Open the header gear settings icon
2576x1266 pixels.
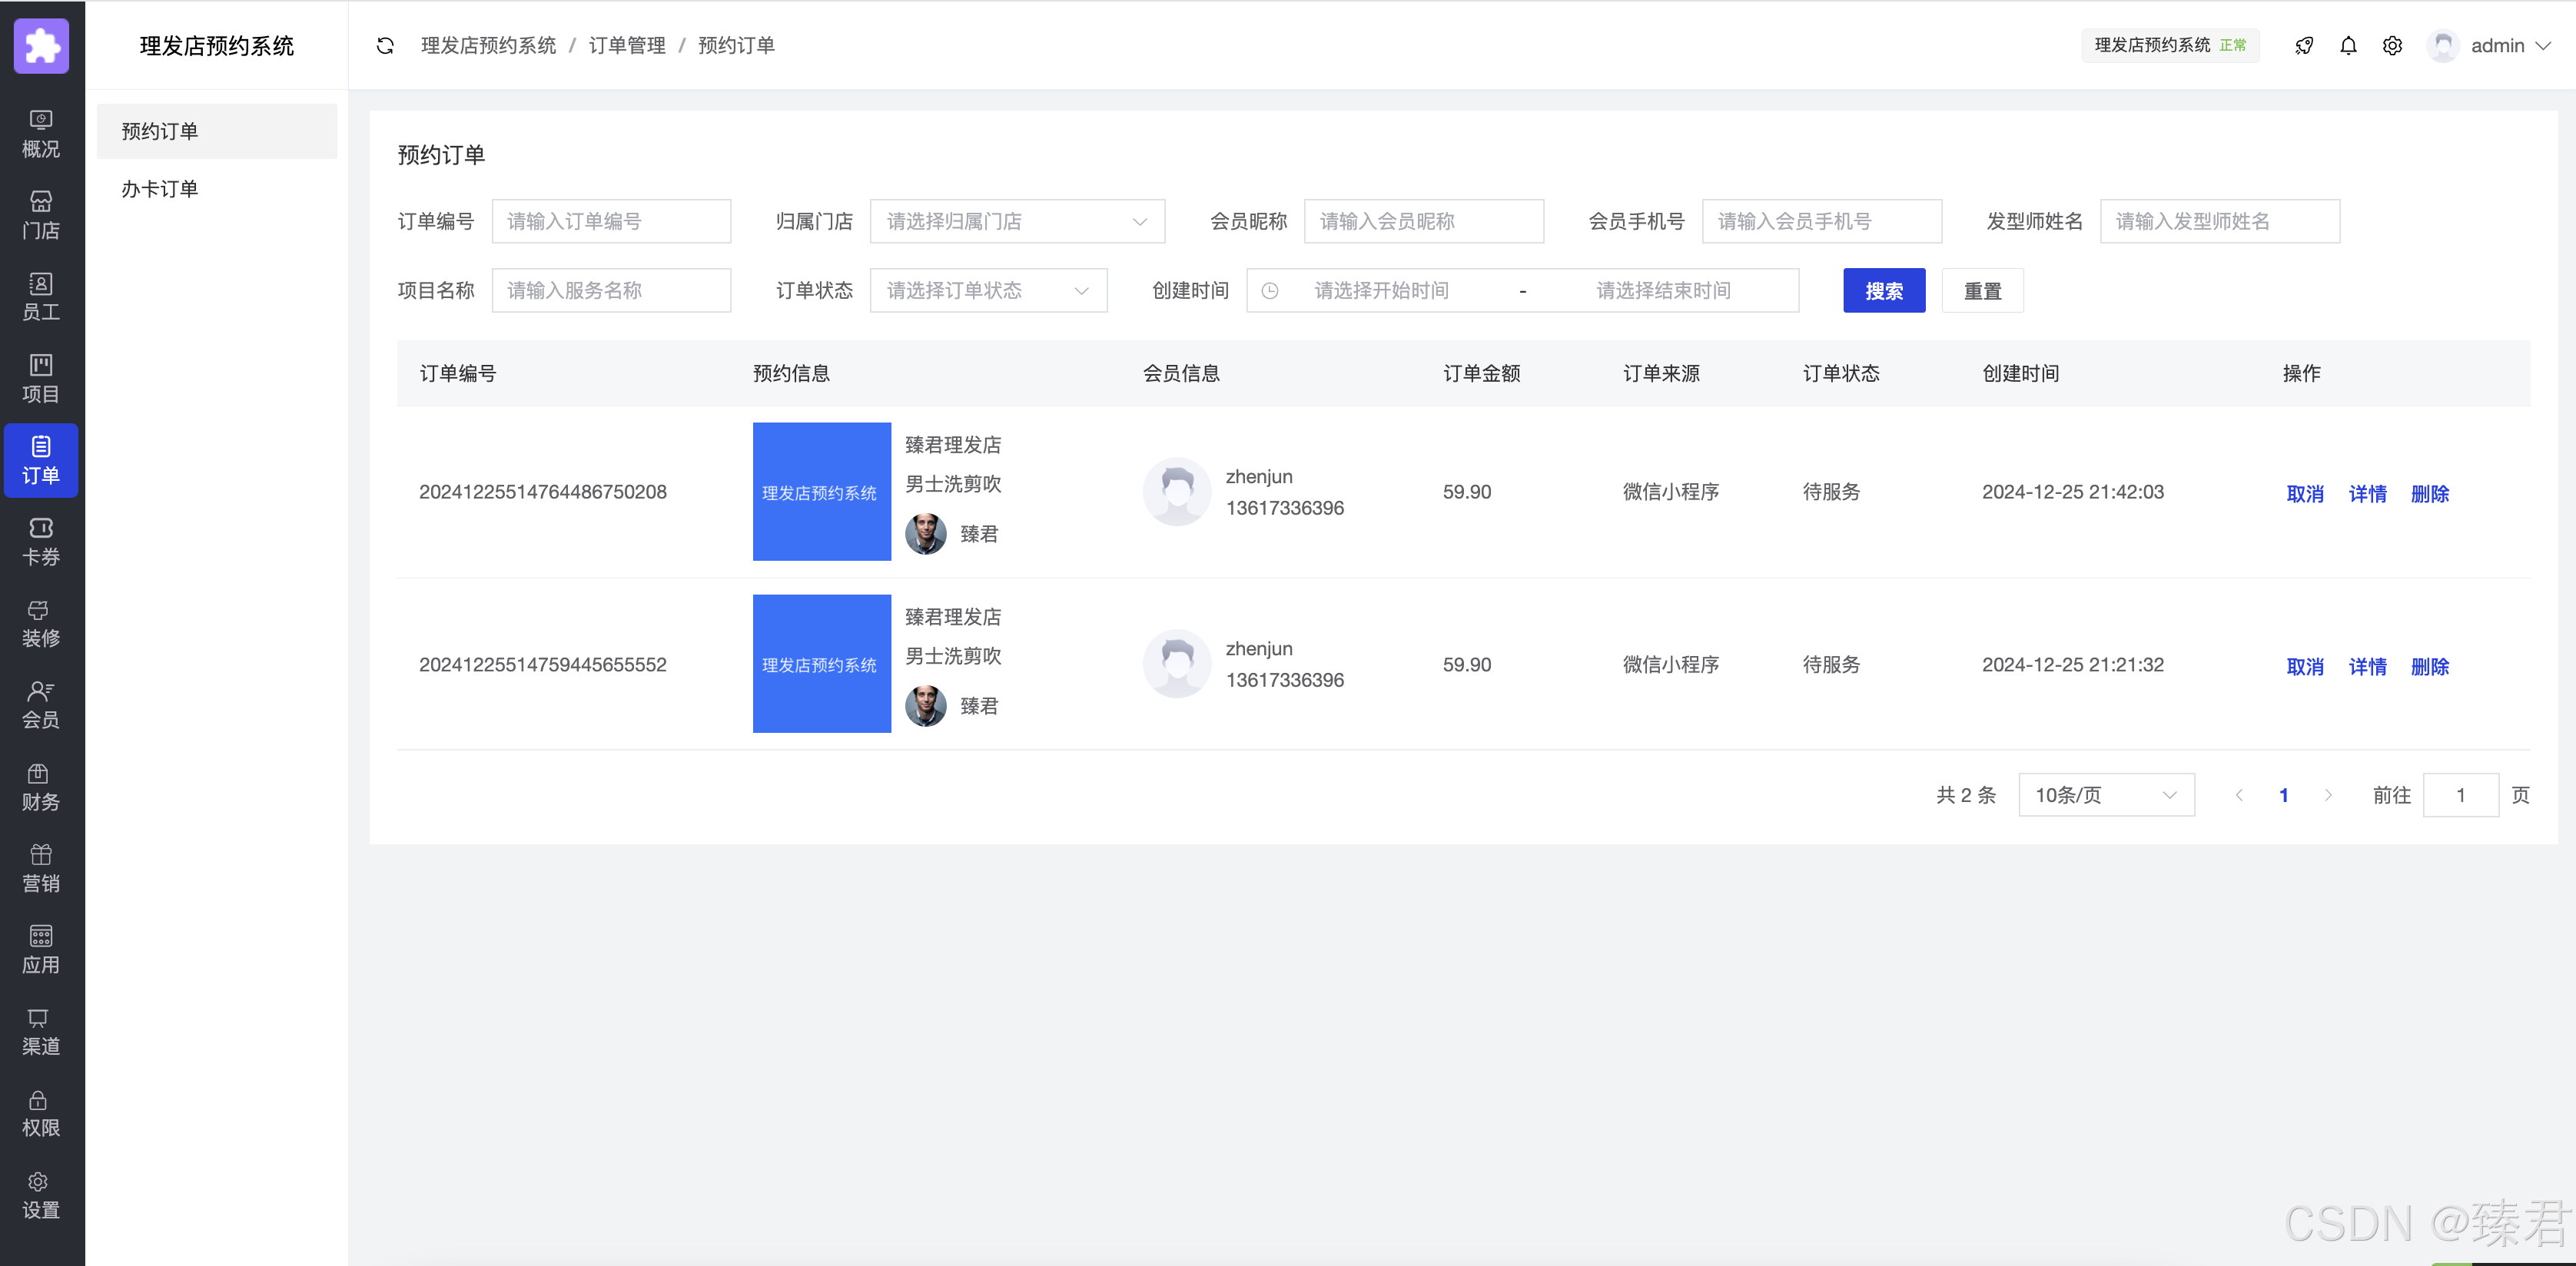coord(2392,46)
